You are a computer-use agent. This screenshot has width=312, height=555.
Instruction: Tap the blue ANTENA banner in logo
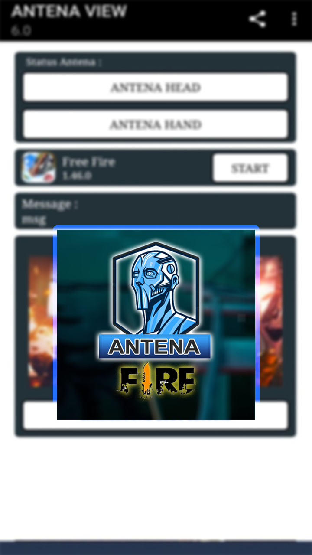pyautogui.click(x=155, y=346)
